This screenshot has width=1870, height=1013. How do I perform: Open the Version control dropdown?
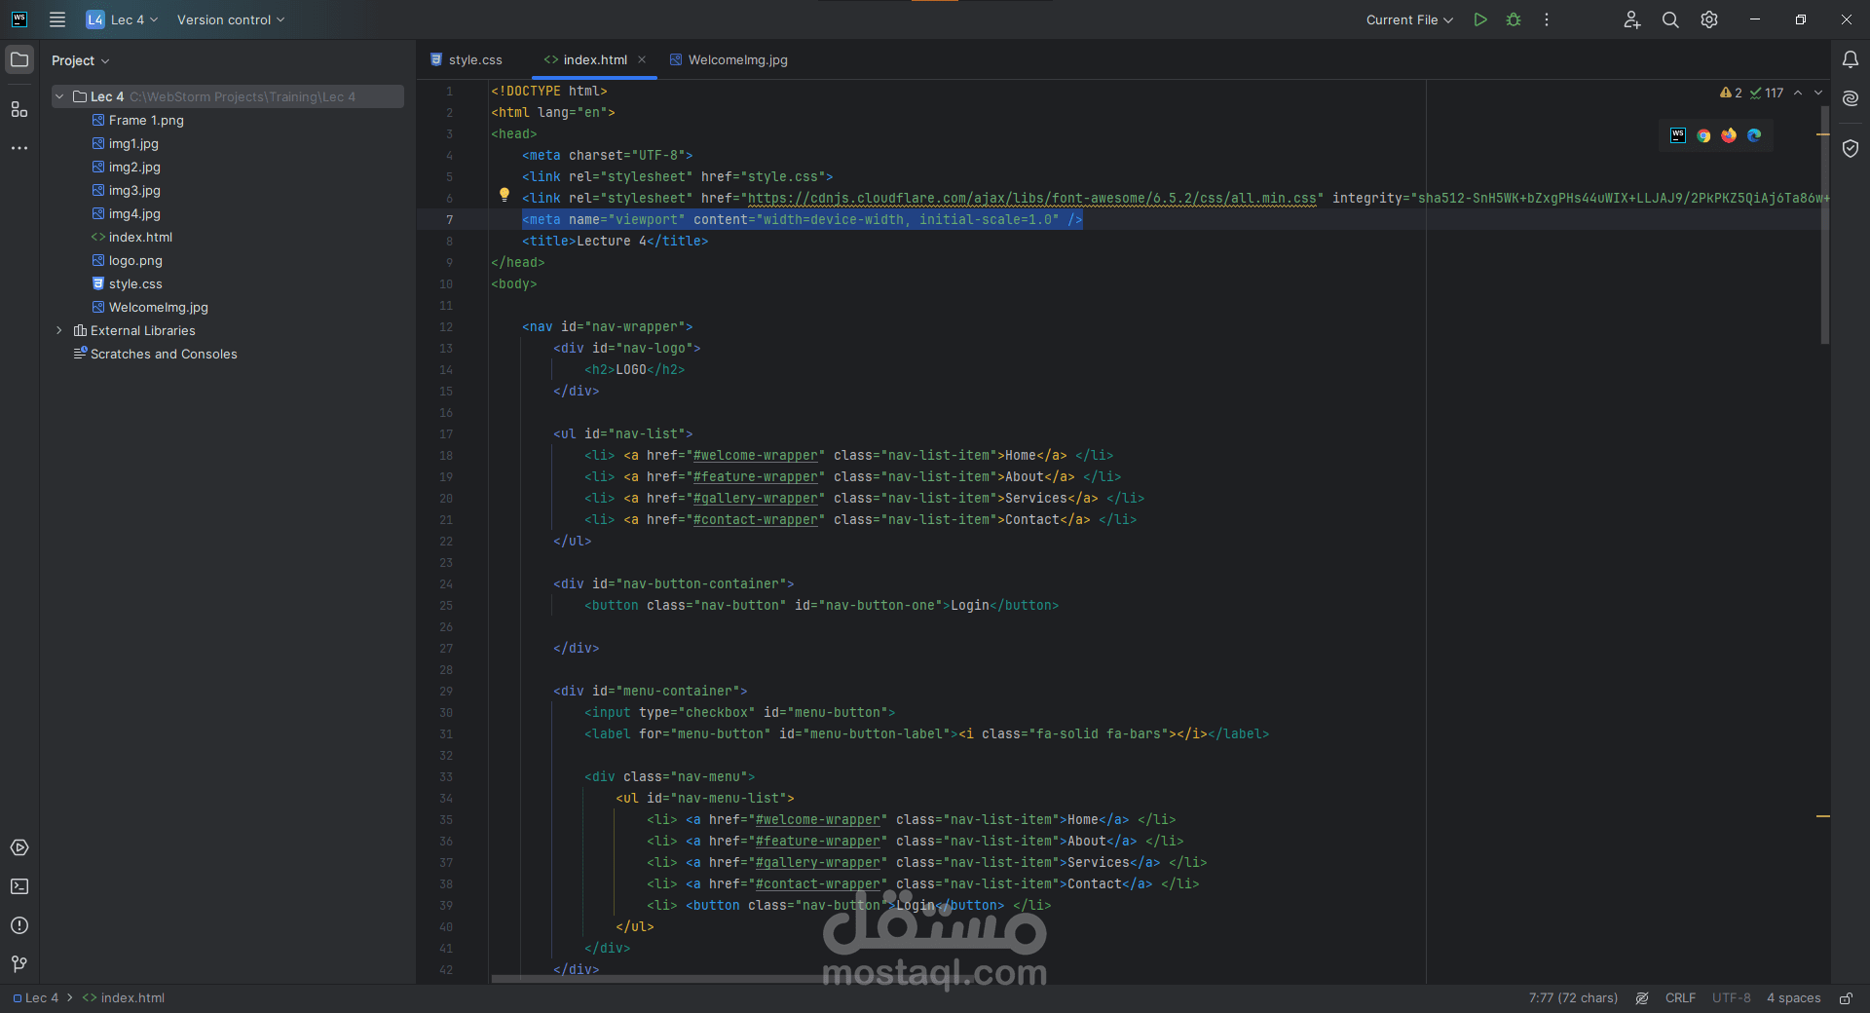231,19
